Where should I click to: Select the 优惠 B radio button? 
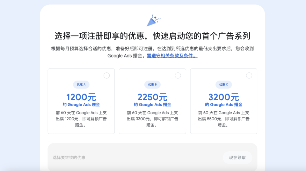coord(178,76)
